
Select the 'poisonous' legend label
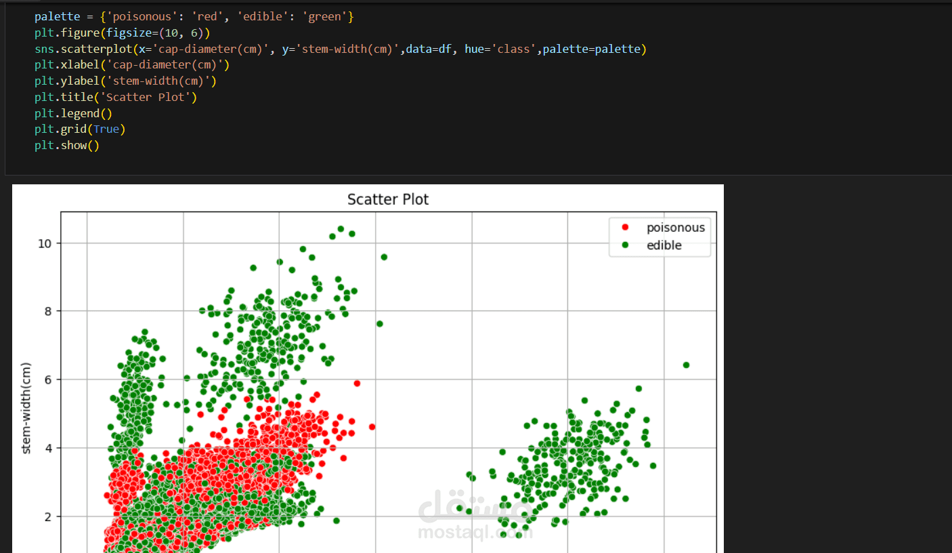676,228
